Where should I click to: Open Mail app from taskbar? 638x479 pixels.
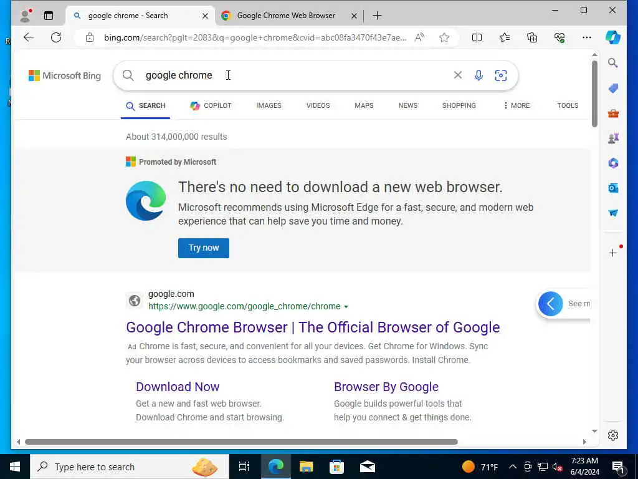368,467
